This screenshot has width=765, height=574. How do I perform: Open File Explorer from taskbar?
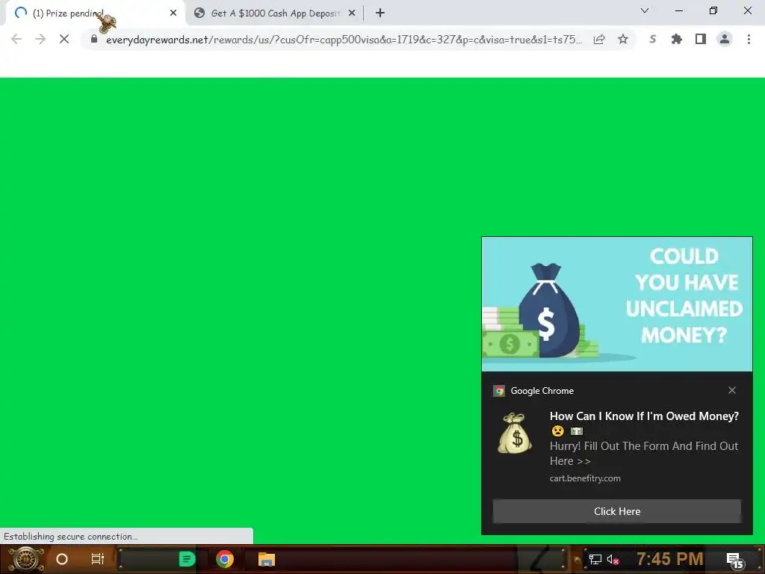pyautogui.click(x=267, y=559)
